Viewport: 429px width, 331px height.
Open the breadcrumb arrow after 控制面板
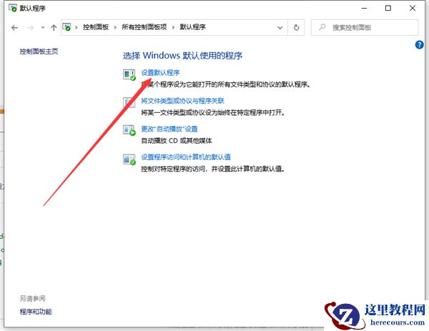(x=115, y=27)
